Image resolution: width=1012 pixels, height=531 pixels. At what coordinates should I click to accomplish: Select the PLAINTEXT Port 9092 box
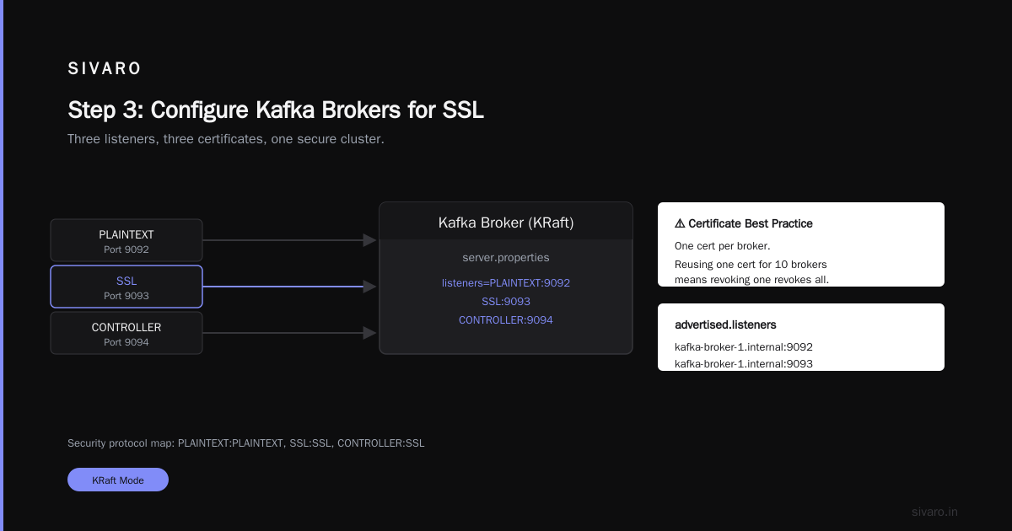click(x=126, y=240)
